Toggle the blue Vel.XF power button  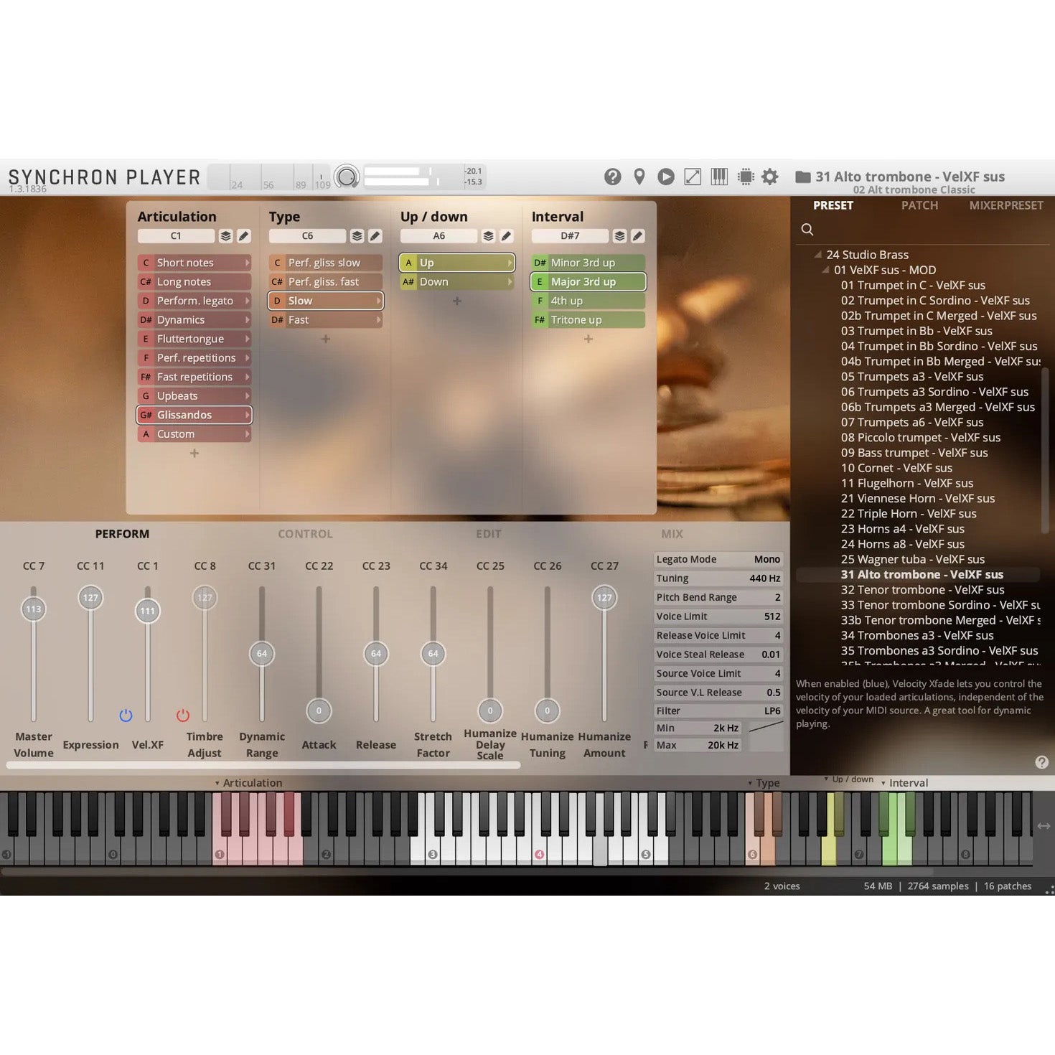(126, 716)
